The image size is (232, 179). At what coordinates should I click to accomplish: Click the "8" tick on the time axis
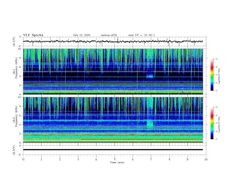coord(169,159)
